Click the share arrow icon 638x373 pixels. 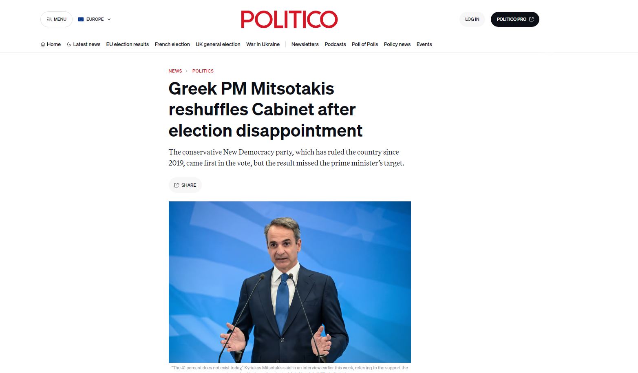click(x=176, y=185)
